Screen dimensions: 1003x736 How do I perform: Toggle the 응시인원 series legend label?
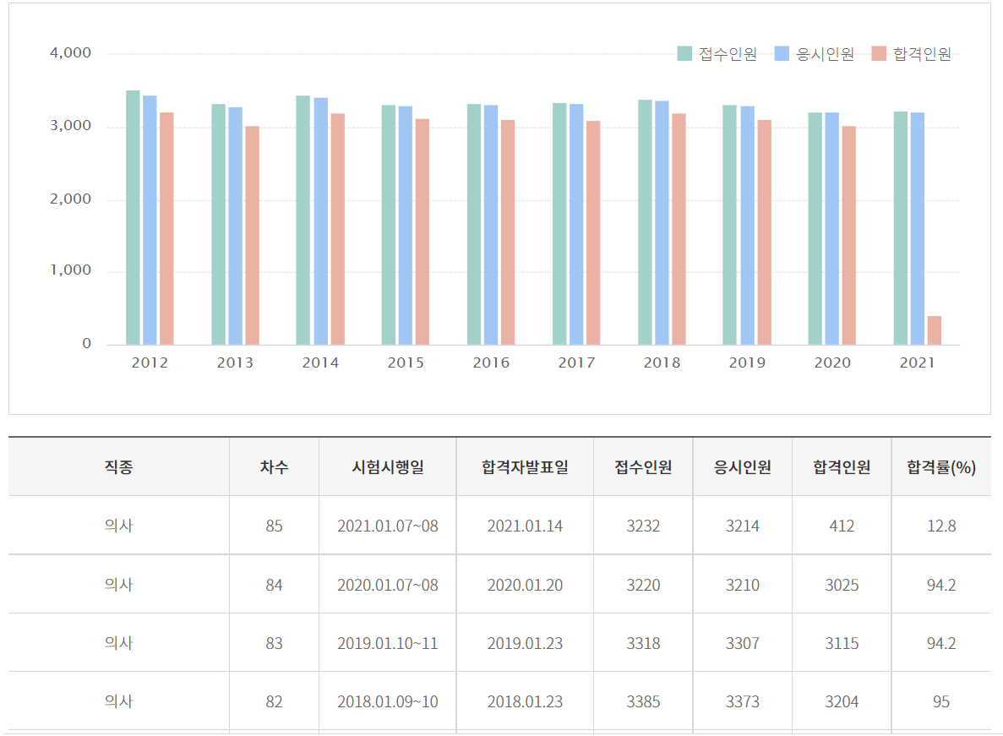(x=826, y=54)
